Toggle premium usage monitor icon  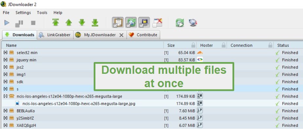pyautogui.click(x=144, y=23)
